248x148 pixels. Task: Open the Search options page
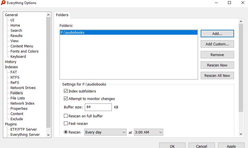click(x=16, y=31)
